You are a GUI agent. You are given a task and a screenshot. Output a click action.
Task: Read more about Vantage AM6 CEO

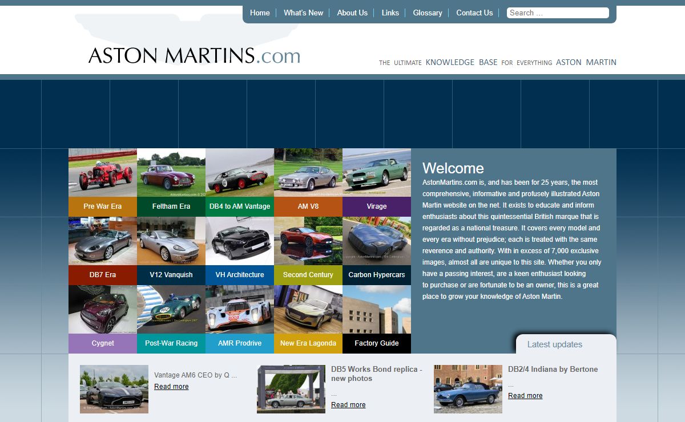pyautogui.click(x=171, y=387)
